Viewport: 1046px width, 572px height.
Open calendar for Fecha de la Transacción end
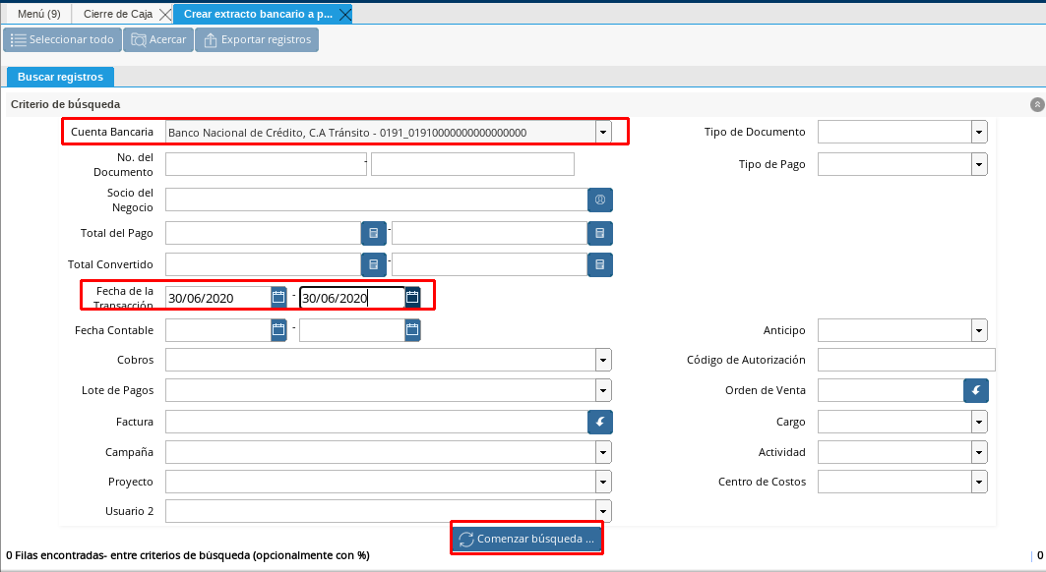point(412,297)
